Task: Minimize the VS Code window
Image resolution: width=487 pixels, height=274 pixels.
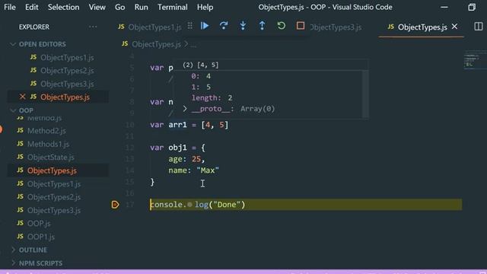Action: pos(444,7)
